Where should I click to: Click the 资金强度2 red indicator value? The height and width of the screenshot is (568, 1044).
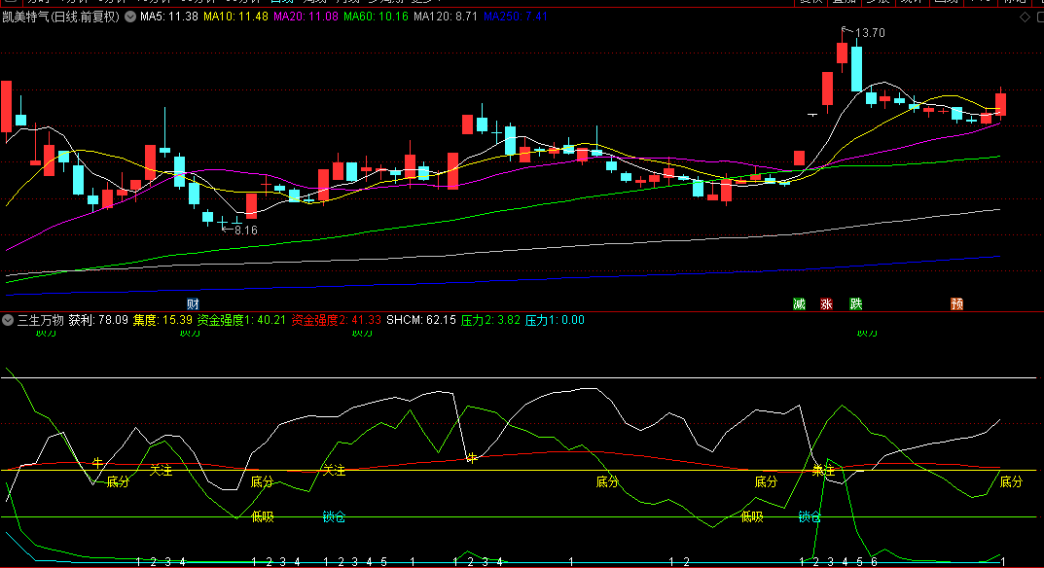tap(336, 319)
